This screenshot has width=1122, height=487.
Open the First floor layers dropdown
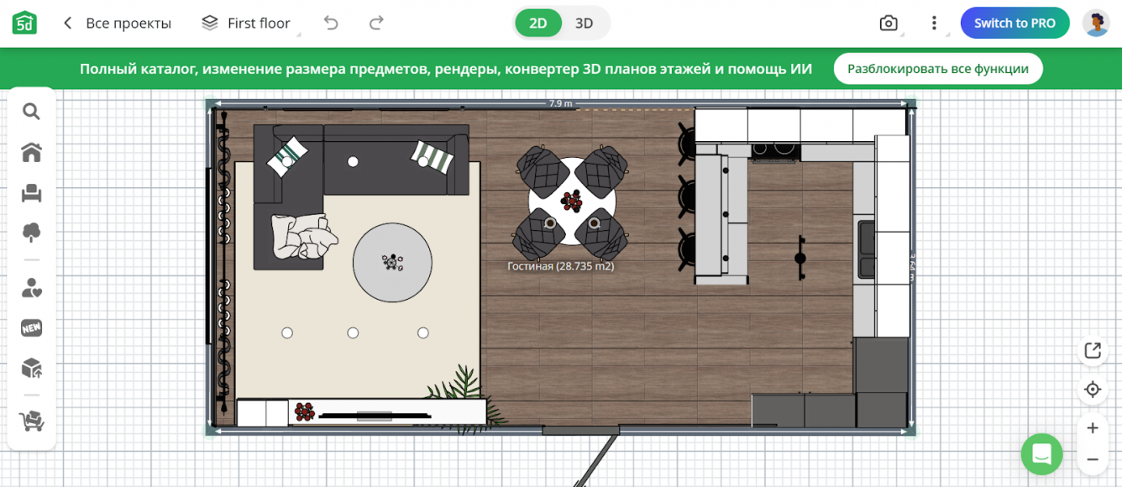click(249, 24)
